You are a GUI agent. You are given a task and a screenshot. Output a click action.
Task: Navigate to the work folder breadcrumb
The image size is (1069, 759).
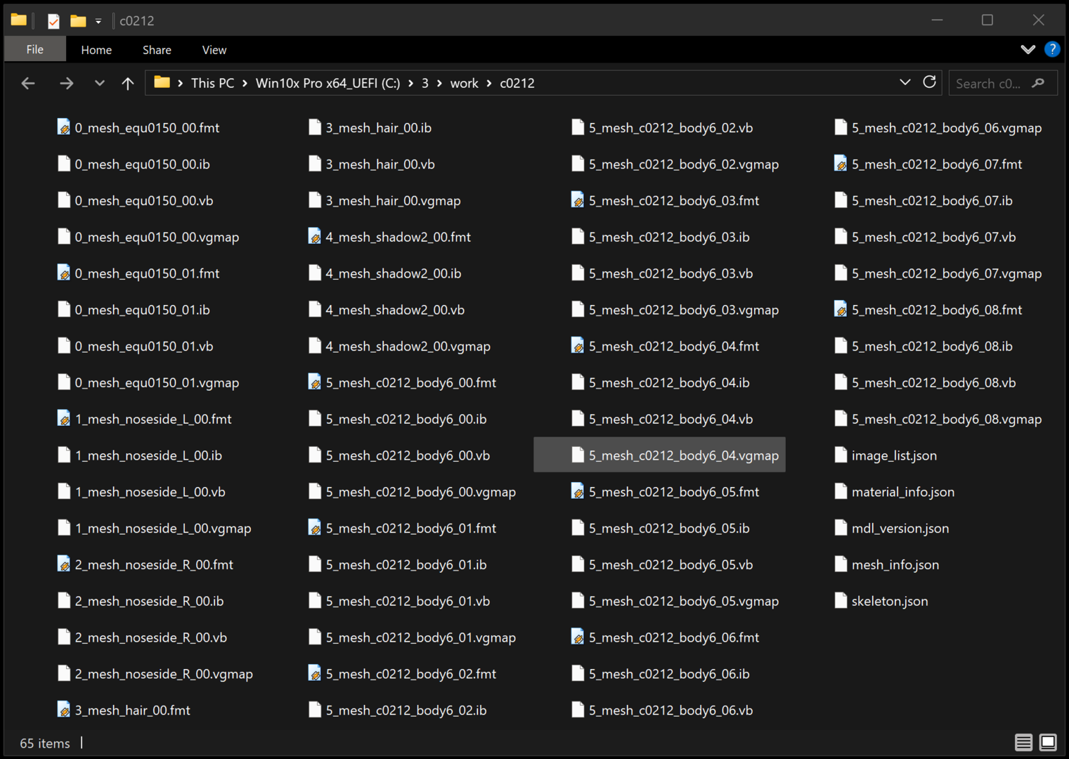[x=464, y=83]
